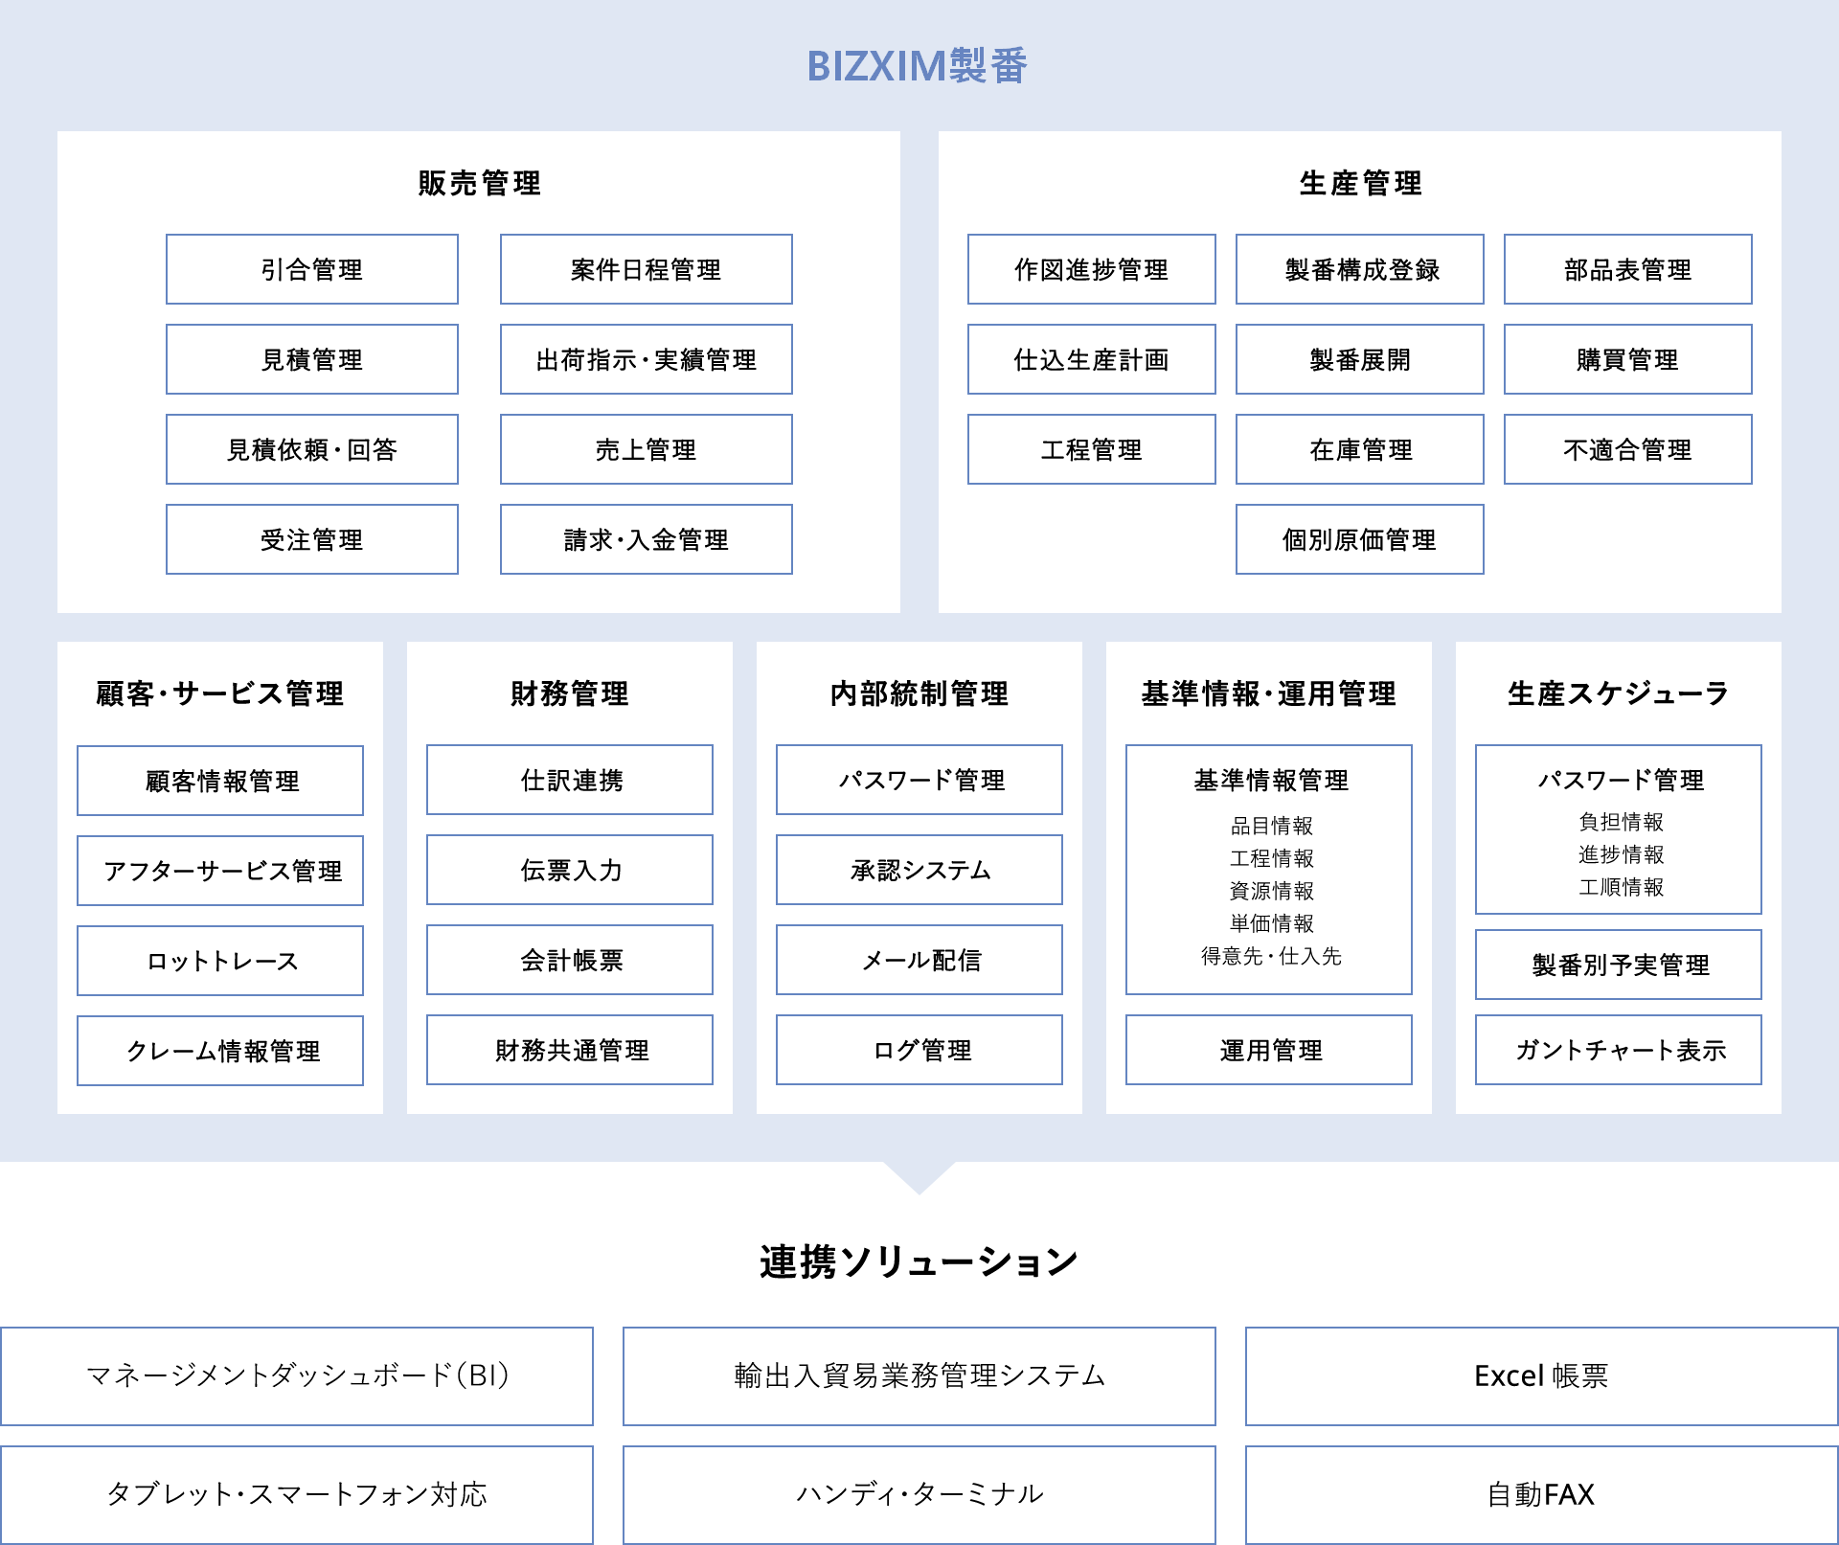Click the ログ管理 box
This screenshot has height=1545, width=1839.
click(x=919, y=1050)
